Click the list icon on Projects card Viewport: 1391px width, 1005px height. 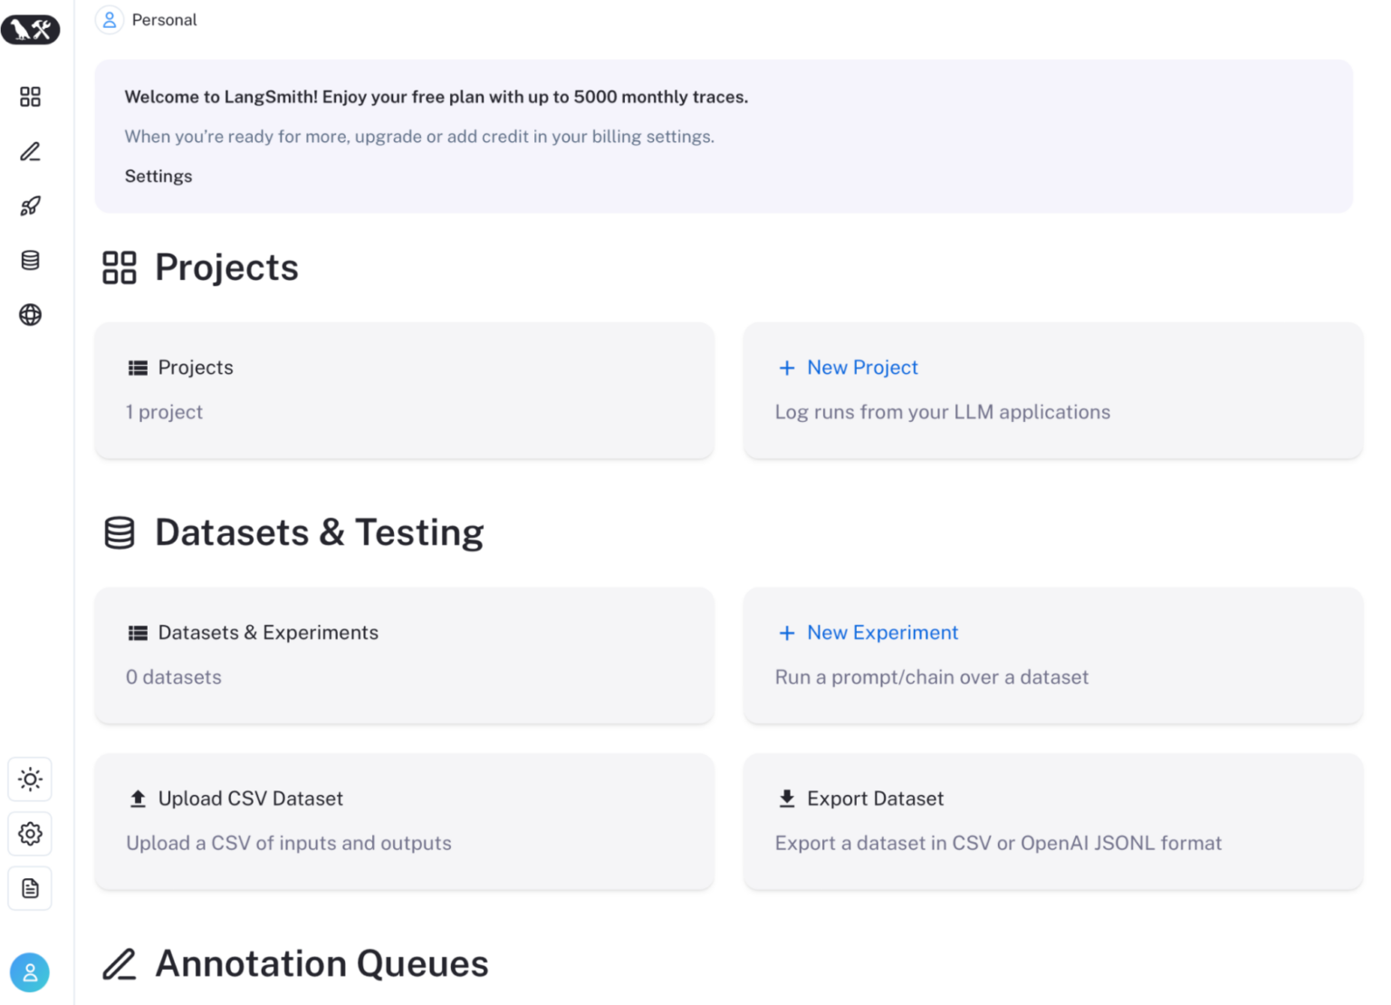tap(138, 368)
